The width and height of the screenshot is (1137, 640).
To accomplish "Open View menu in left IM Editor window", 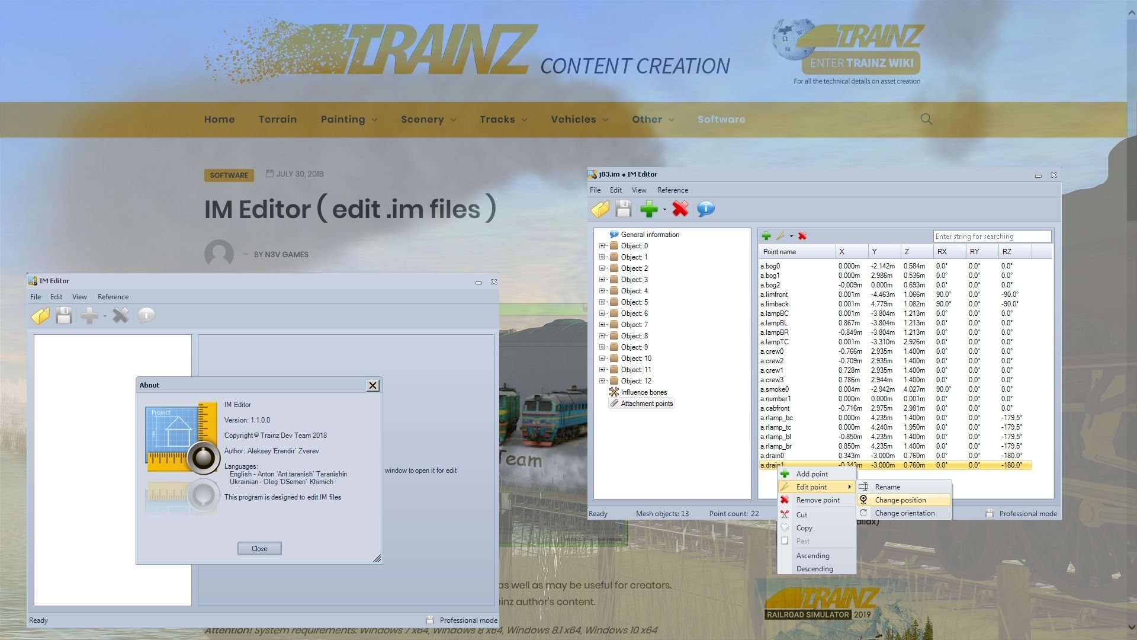I will click(x=79, y=297).
